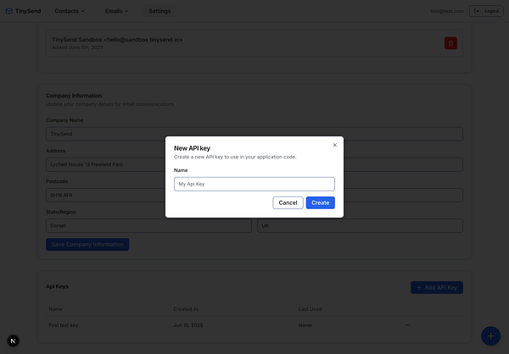Click the API key Name input field
The width and height of the screenshot is (509, 354).
pos(255,184)
